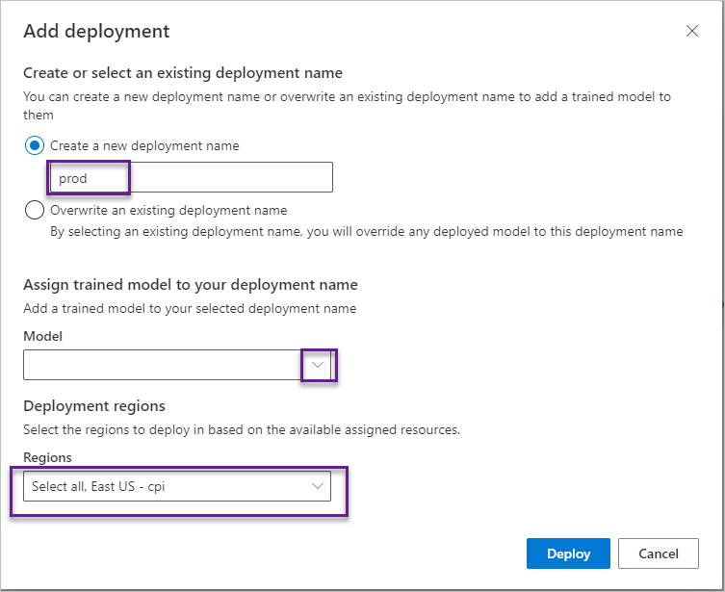Image resolution: width=725 pixels, height=592 pixels.
Task: Click the Deploy button
Action: (568, 553)
